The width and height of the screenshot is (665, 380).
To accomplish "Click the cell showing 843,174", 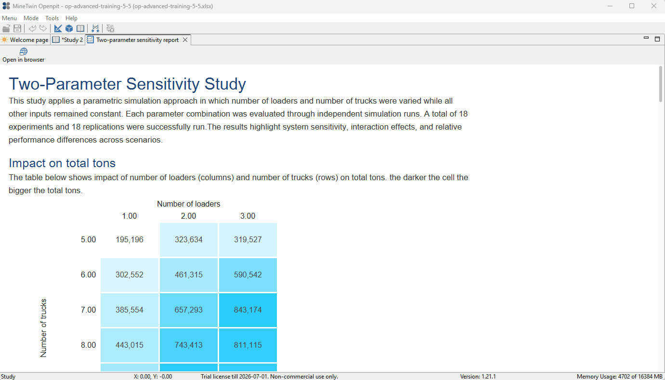I will [248, 310].
